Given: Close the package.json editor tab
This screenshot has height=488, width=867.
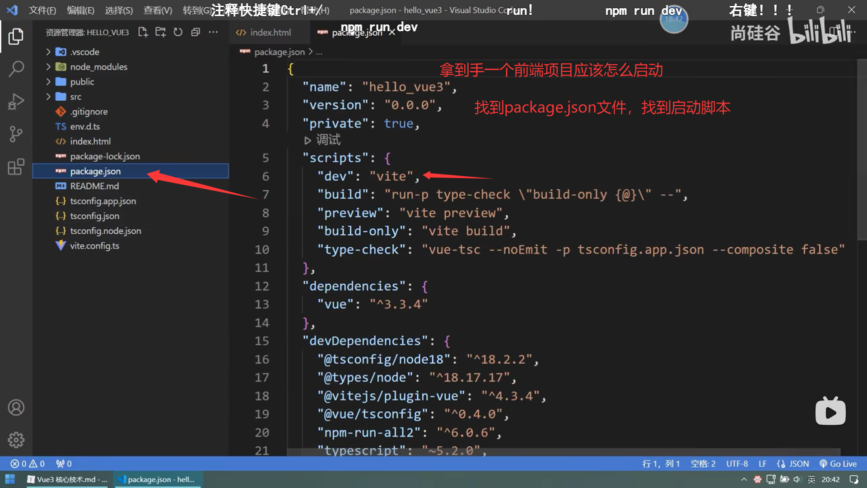Looking at the screenshot, I should tap(392, 33).
